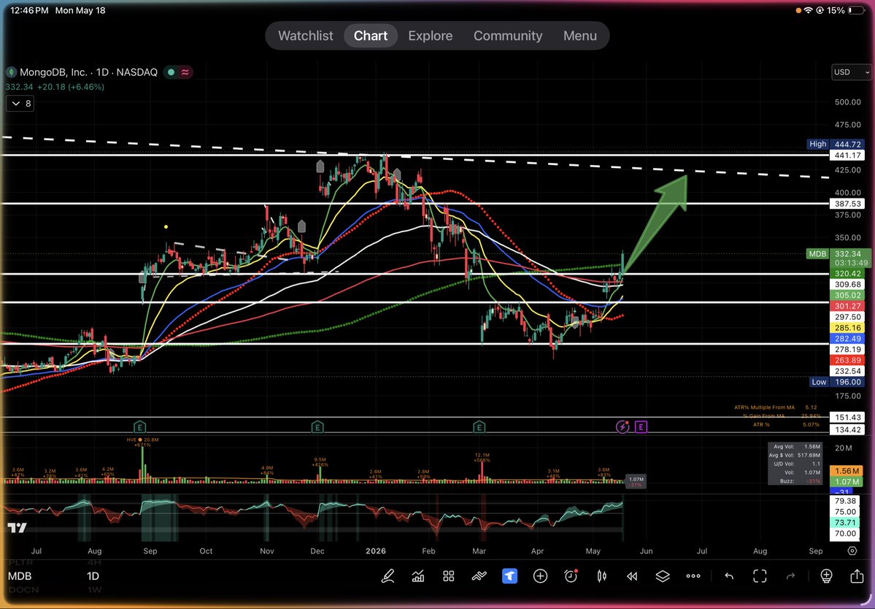Image resolution: width=875 pixels, height=609 pixels.
Task: Tap the TradingView logo at chart corner
Action: click(17, 527)
